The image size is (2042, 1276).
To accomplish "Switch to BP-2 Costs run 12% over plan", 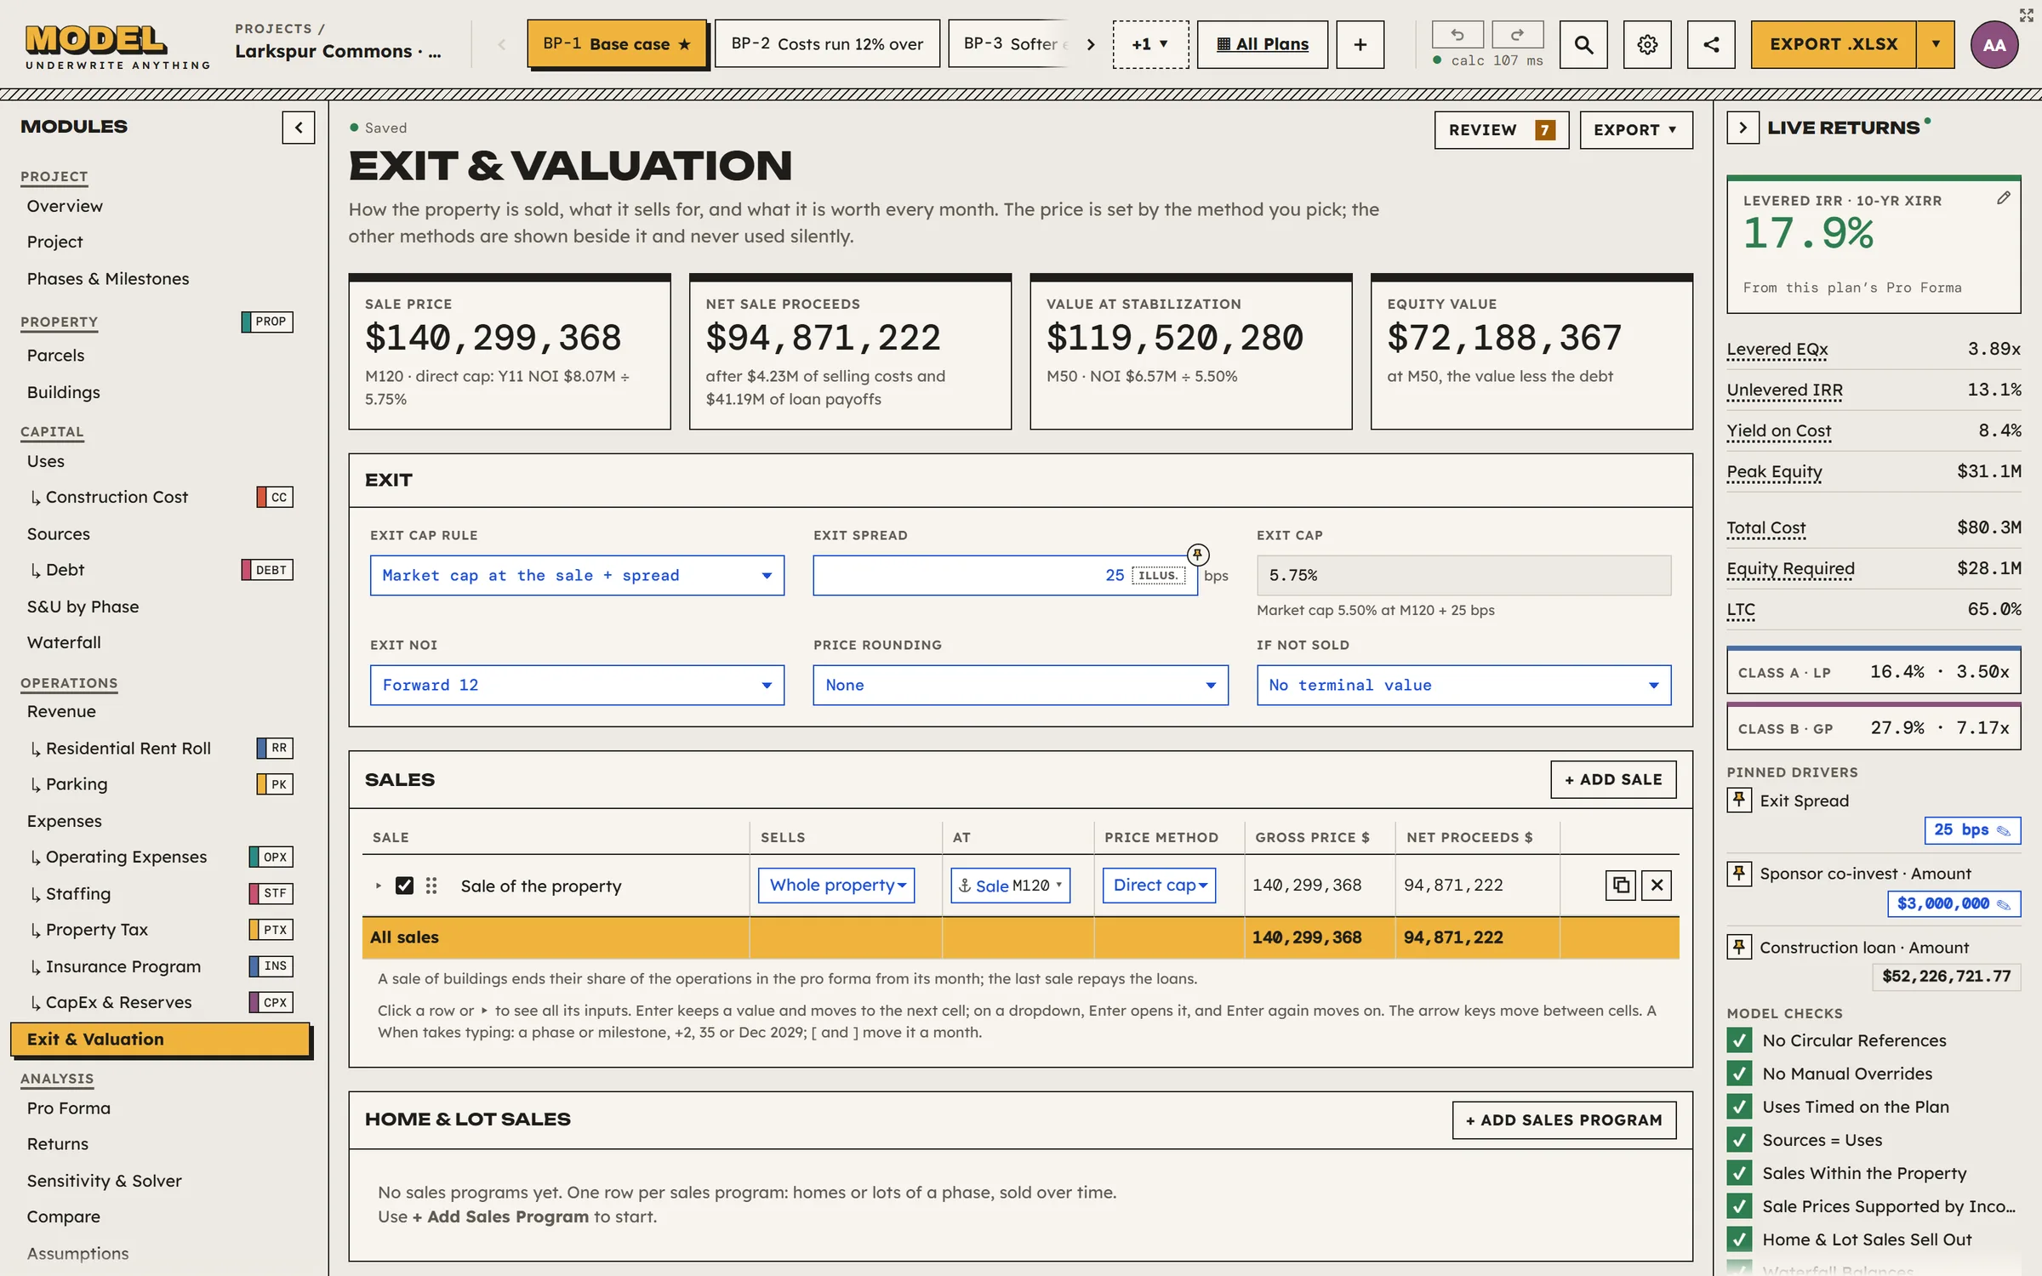I will 827,43.
